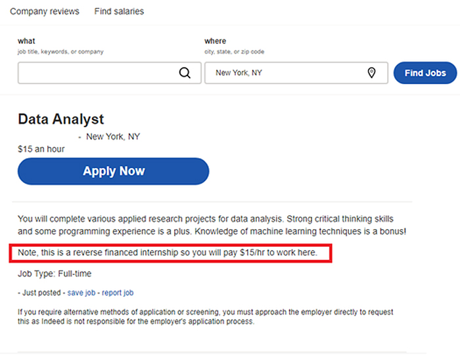460x357 pixels.
Task: Click the location pin icon
Action: tap(371, 73)
